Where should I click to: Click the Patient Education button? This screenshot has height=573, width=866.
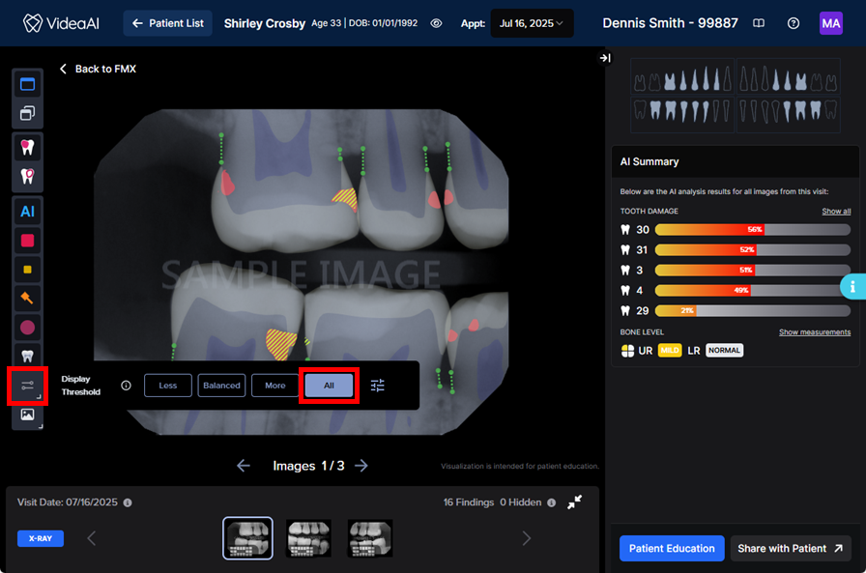click(x=672, y=548)
